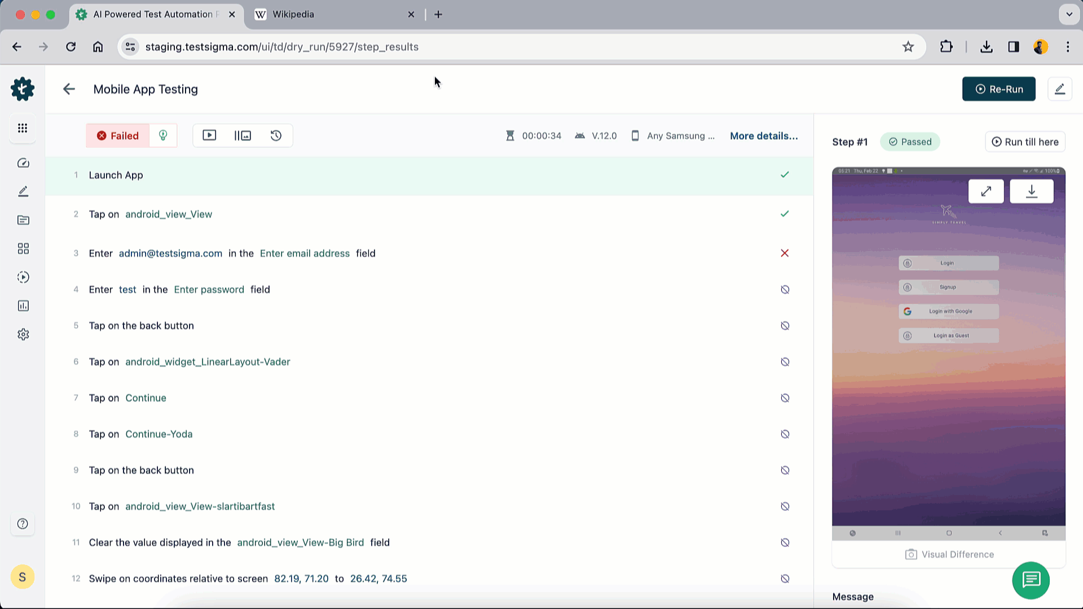Open the green chat support bubble
The image size is (1083, 609).
1031,580
